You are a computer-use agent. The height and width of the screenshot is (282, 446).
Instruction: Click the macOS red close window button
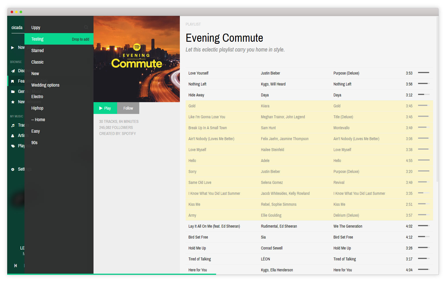point(12,12)
